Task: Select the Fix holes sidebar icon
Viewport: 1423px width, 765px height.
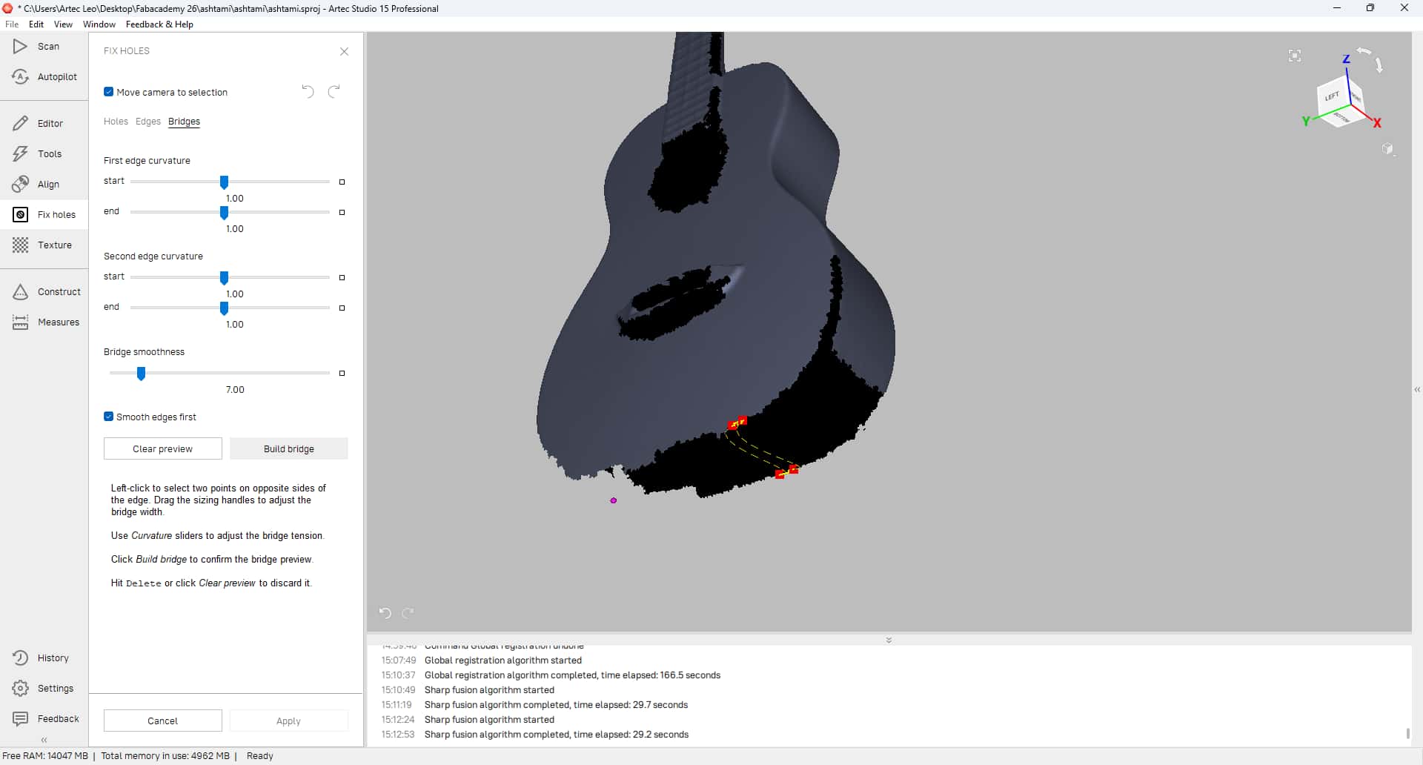Action: (x=21, y=214)
